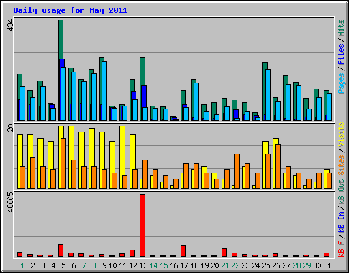349x273 pixels.
Task: Select the red kB bar for day 17
Action: tap(183, 251)
